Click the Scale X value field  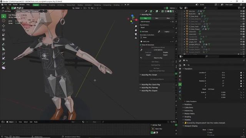(x=223, y=92)
